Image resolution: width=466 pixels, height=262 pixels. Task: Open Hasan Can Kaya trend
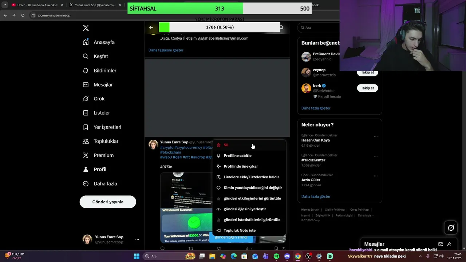pyautogui.click(x=316, y=140)
